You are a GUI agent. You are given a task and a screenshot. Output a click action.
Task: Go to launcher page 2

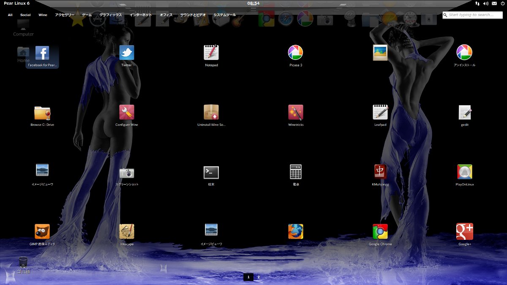tap(259, 277)
